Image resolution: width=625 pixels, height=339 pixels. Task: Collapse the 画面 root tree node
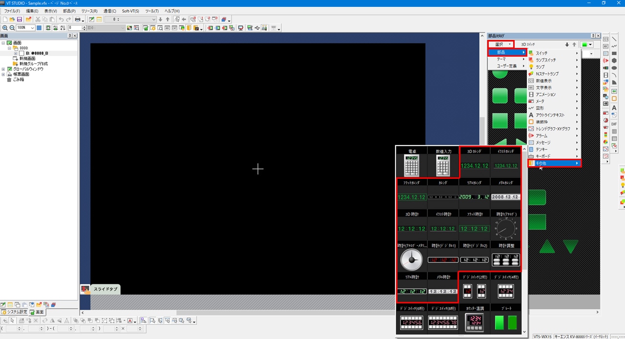(3, 43)
